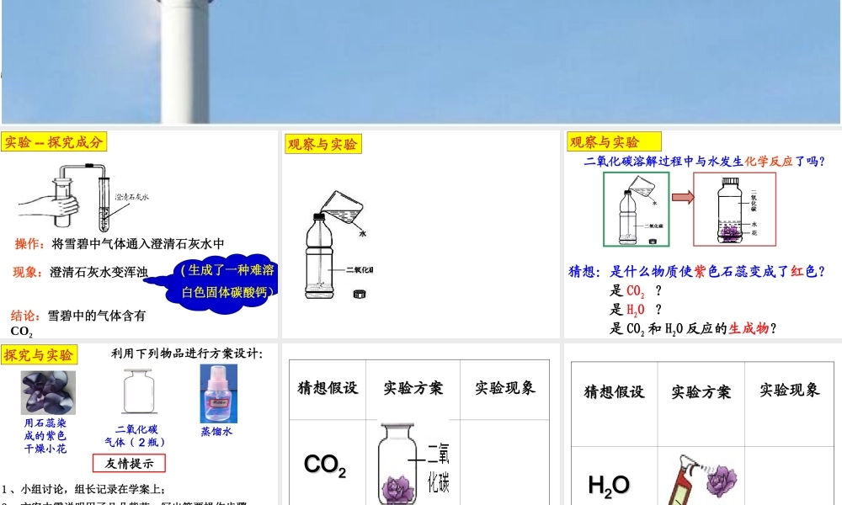
Task: Click the 猜想假设 header in the H₂O table
Action: coord(615,391)
